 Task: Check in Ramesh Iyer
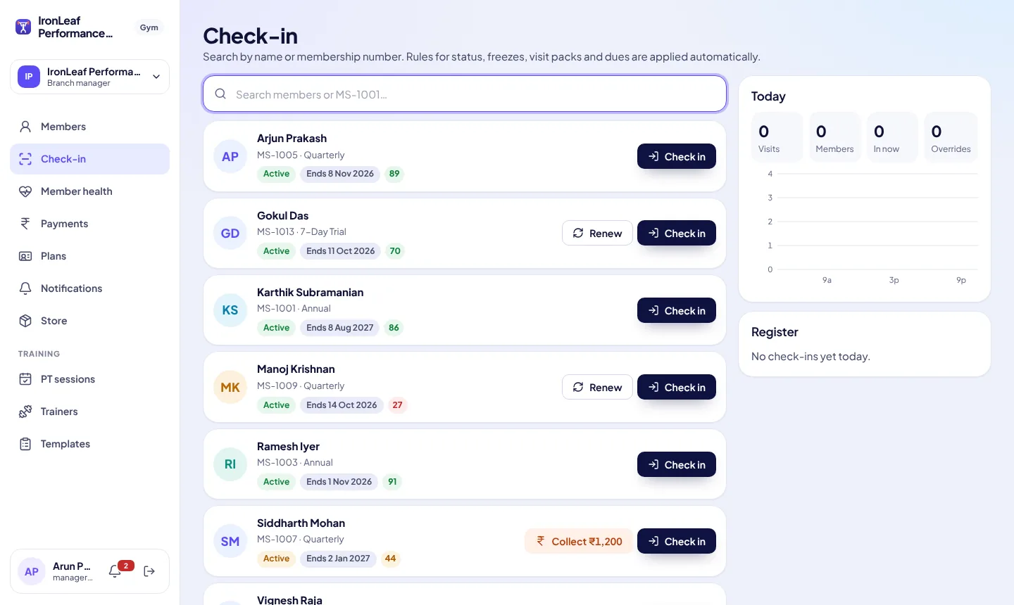click(x=677, y=464)
